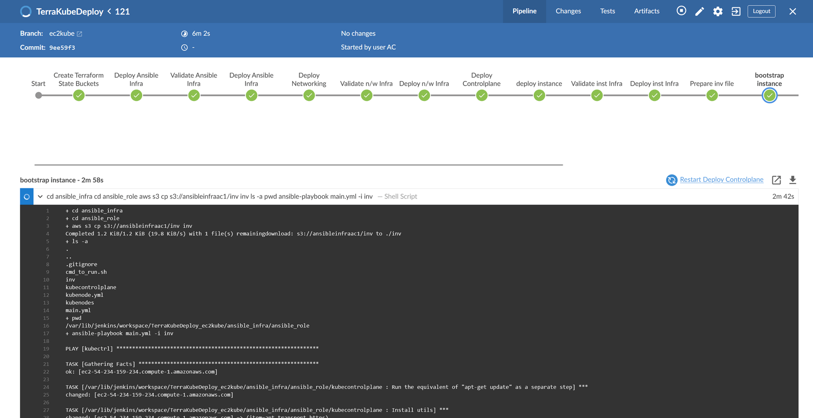Open ec2kube branch external link icon
813x418 pixels.
point(80,33)
